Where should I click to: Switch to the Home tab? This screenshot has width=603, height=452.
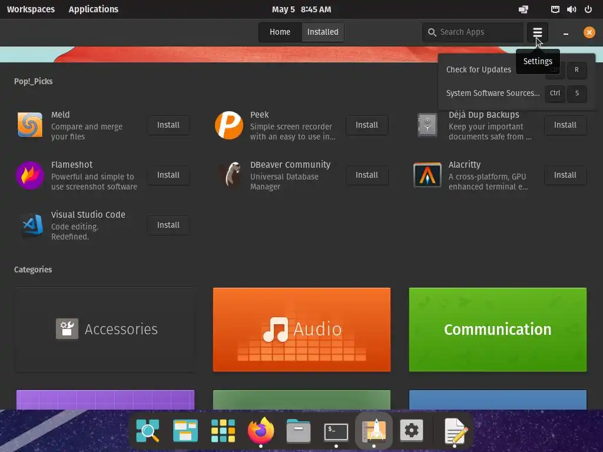pyautogui.click(x=280, y=32)
